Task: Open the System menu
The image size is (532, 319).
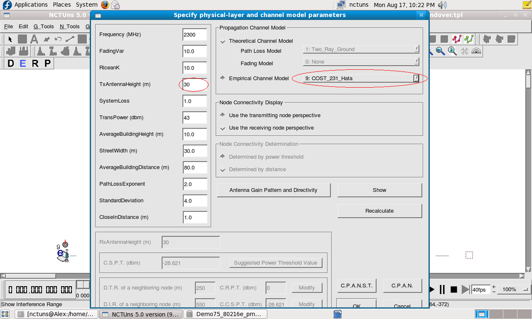Action: pos(86,5)
